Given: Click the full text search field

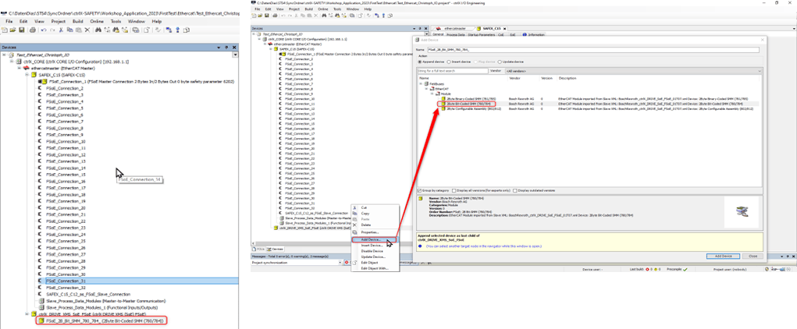Looking at the screenshot, I should pyautogui.click(x=453, y=71).
